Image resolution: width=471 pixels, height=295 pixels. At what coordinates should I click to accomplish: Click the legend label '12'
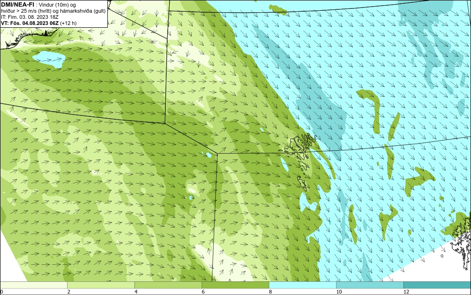[406, 292]
